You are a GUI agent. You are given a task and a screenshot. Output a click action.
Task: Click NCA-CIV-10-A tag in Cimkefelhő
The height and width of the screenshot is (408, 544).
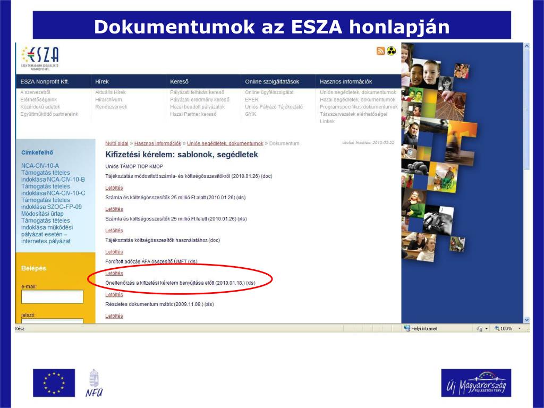[x=40, y=166]
